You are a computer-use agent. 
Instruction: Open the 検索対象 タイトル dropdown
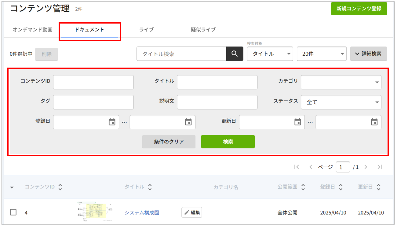(x=270, y=54)
